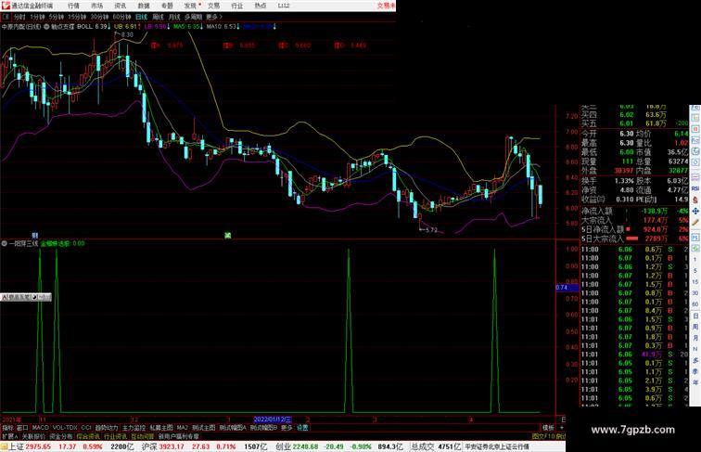Select the 主力监控 indicator tab
The image size is (701, 452).
click(x=134, y=428)
